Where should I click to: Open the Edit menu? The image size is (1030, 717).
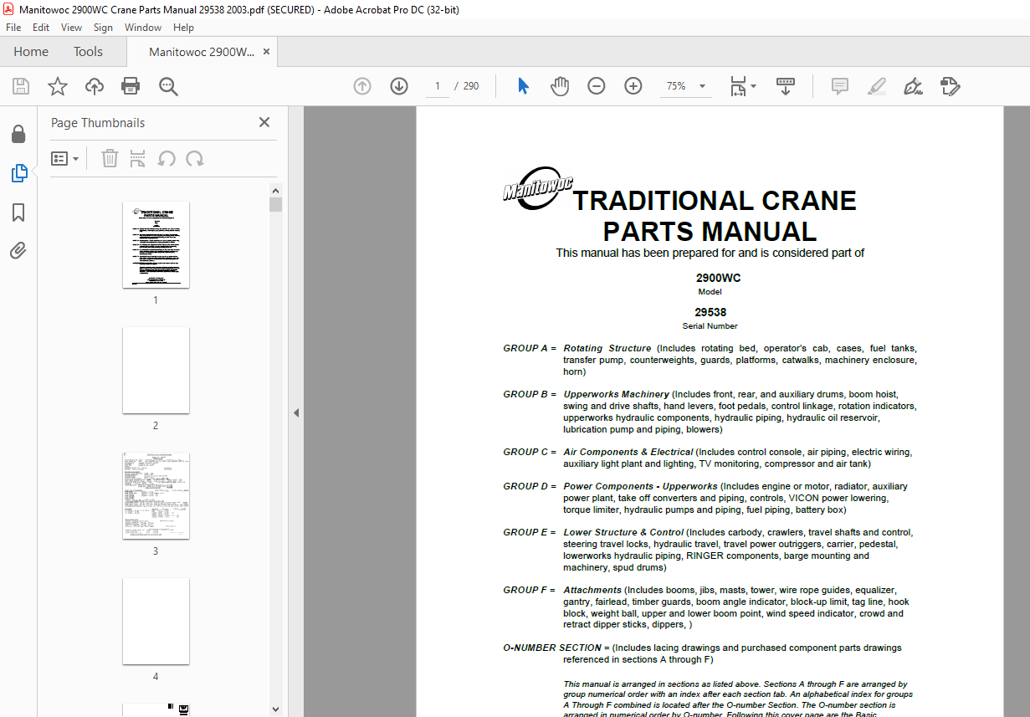[x=41, y=28]
